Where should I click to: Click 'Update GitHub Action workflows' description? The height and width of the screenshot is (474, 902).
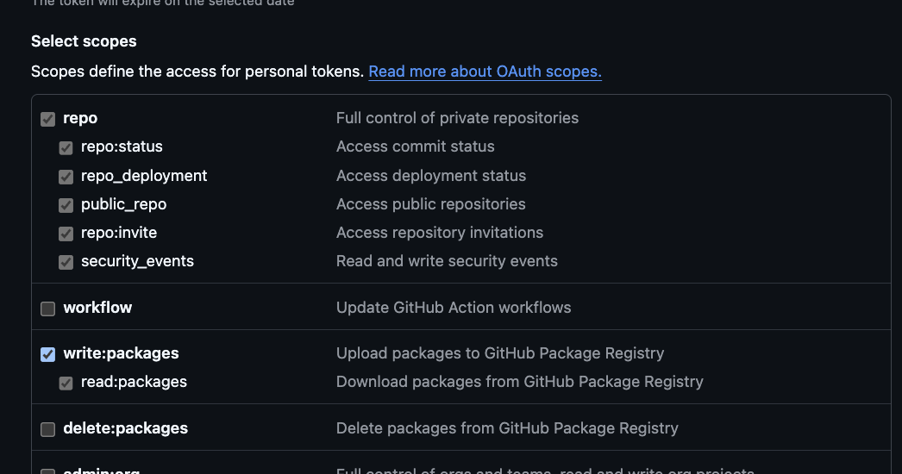[x=454, y=308]
